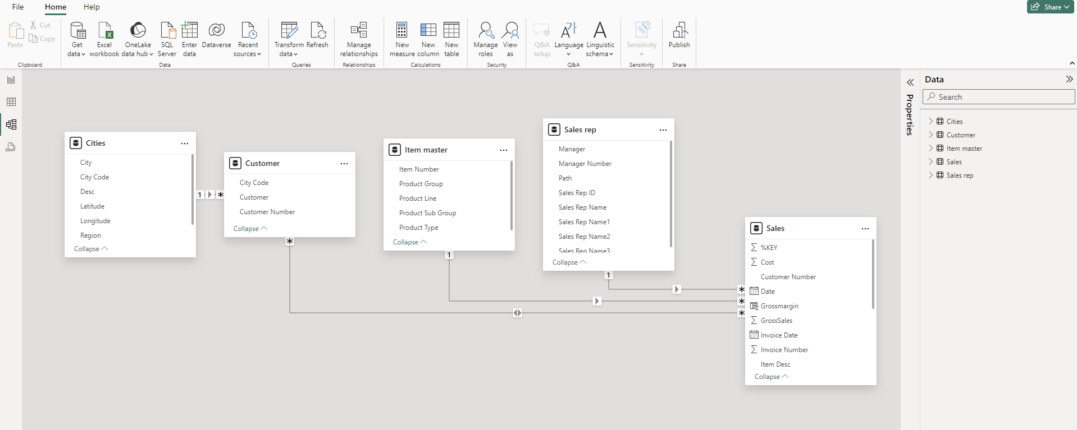
Task: Click the Enter data icon
Action: 190,30
